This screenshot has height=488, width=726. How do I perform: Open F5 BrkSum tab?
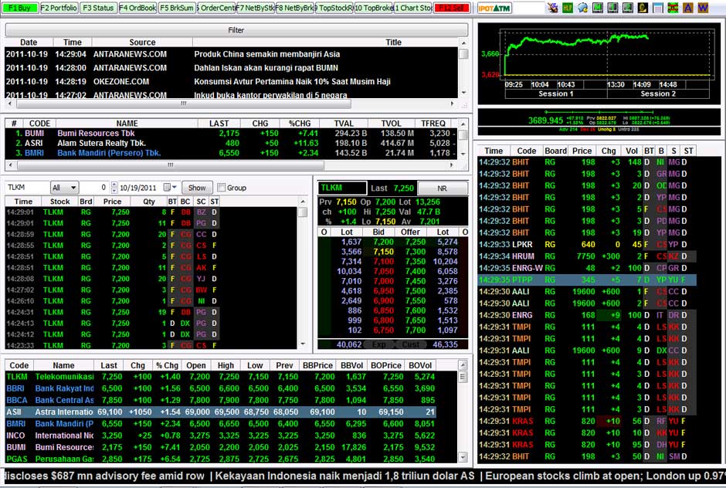click(176, 8)
